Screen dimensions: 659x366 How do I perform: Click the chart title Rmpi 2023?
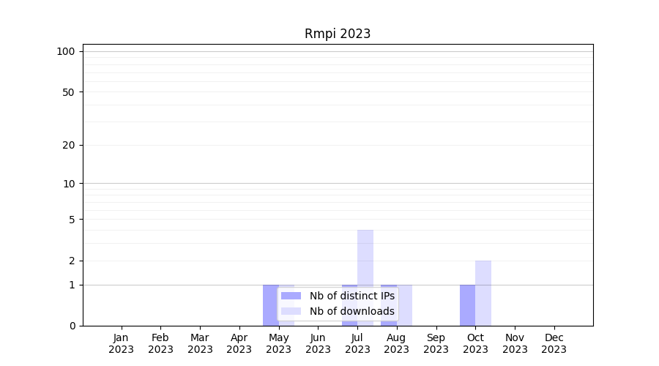coord(338,34)
